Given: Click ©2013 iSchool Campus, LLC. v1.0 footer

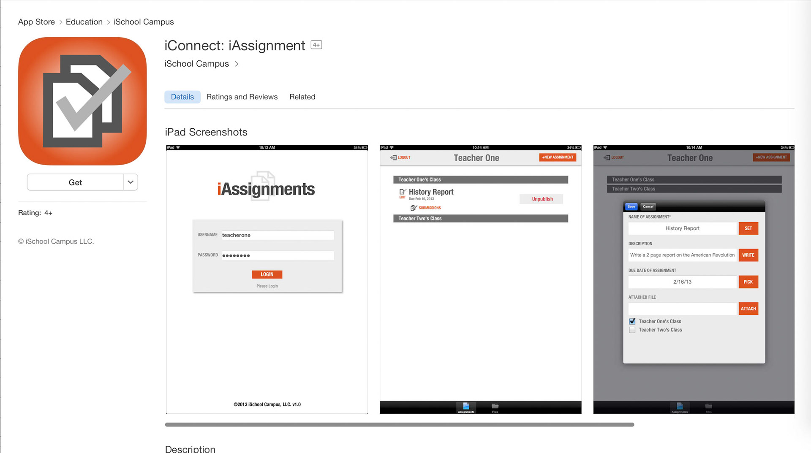Looking at the screenshot, I should (x=267, y=404).
